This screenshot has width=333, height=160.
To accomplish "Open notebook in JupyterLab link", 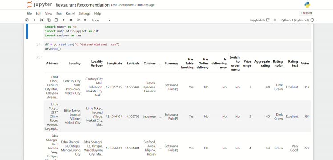I will coord(260,20).
